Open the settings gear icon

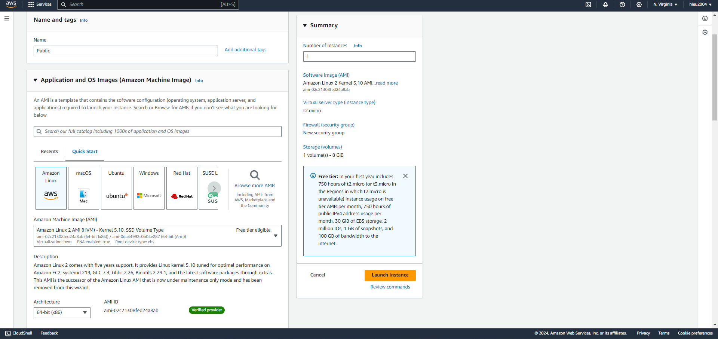tap(639, 4)
